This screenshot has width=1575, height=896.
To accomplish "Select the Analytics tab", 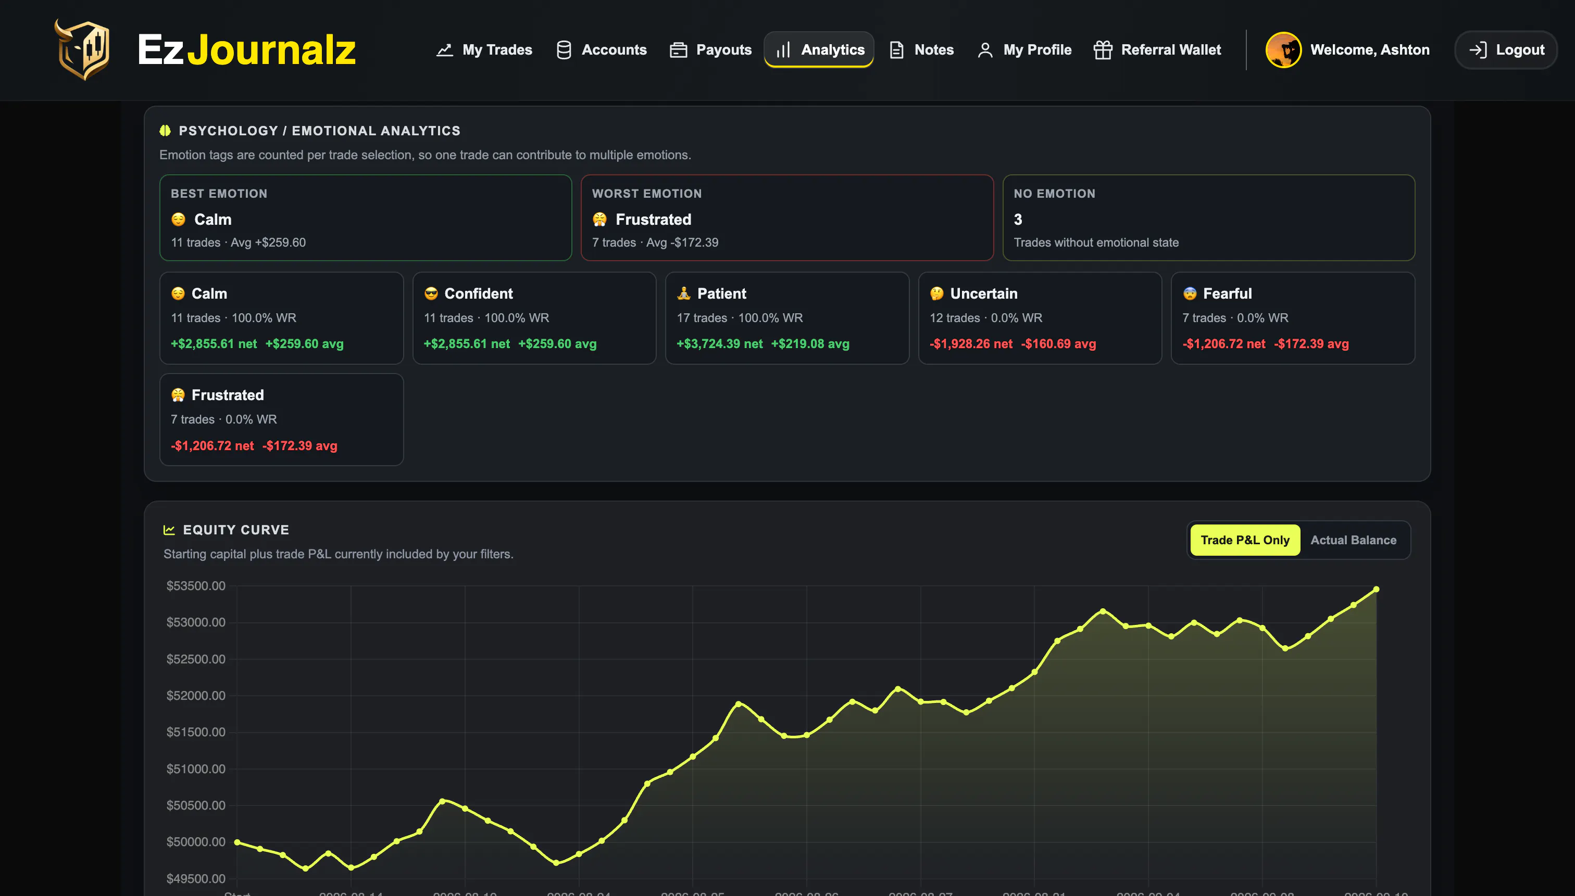I will [x=819, y=50].
